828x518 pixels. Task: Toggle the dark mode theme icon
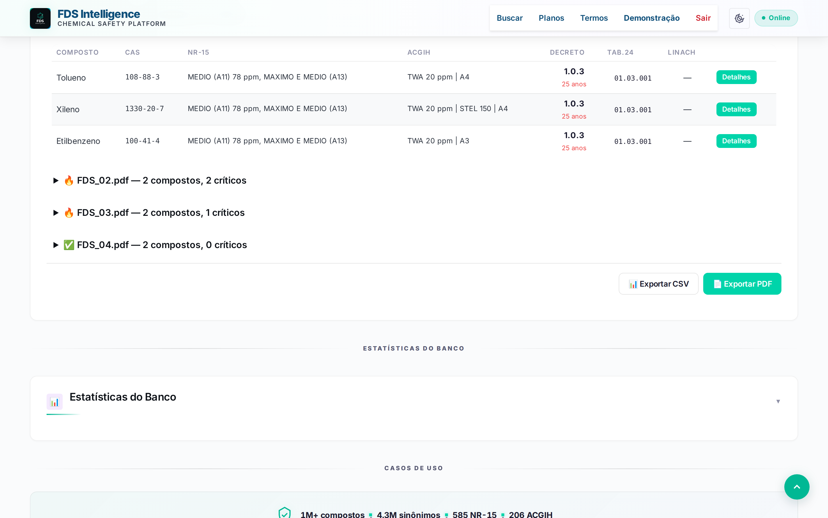tap(739, 18)
